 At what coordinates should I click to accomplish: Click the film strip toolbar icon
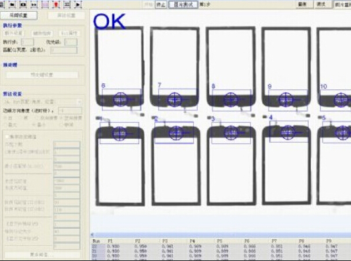pos(67,4)
